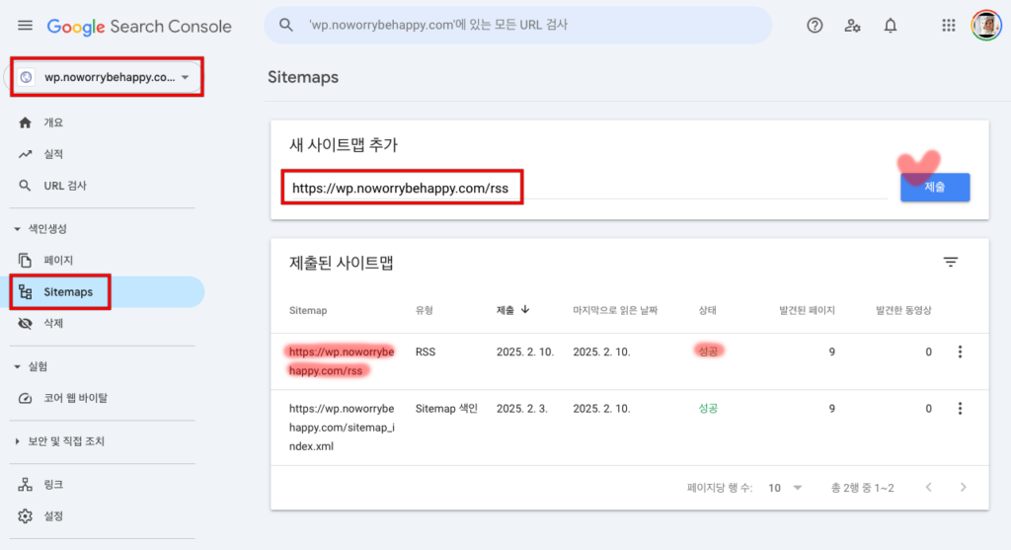Image resolution: width=1011 pixels, height=550 pixels.
Task: Click 성공 status in the RSS row
Action: [x=708, y=352]
